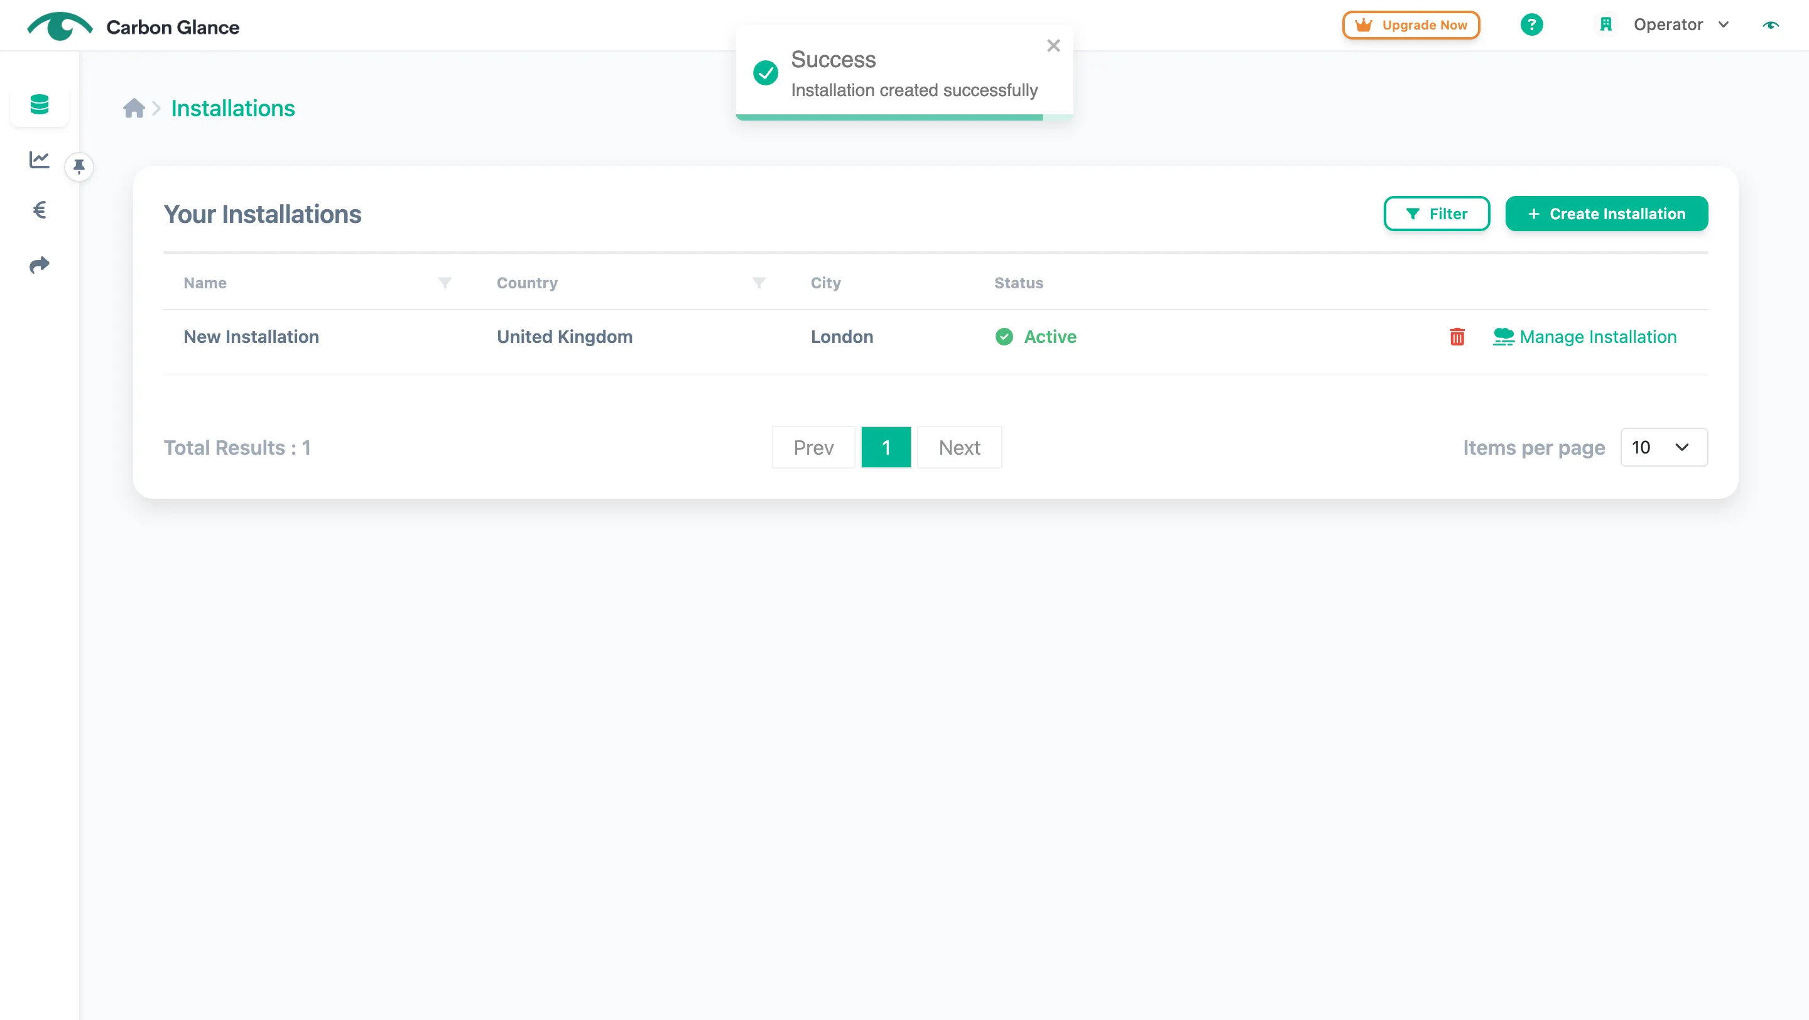Open the analytics chart sidebar icon

click(40, 160)
